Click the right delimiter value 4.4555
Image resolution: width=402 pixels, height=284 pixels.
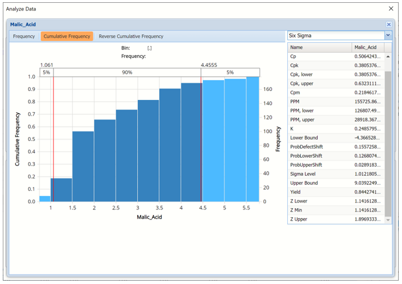coord(209,65)
